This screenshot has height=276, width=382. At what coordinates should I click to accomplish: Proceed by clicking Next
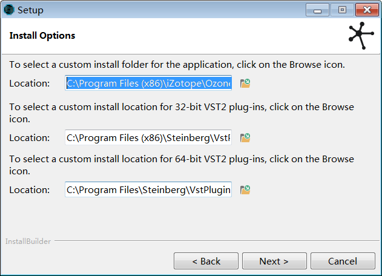(x=274, y=261)
